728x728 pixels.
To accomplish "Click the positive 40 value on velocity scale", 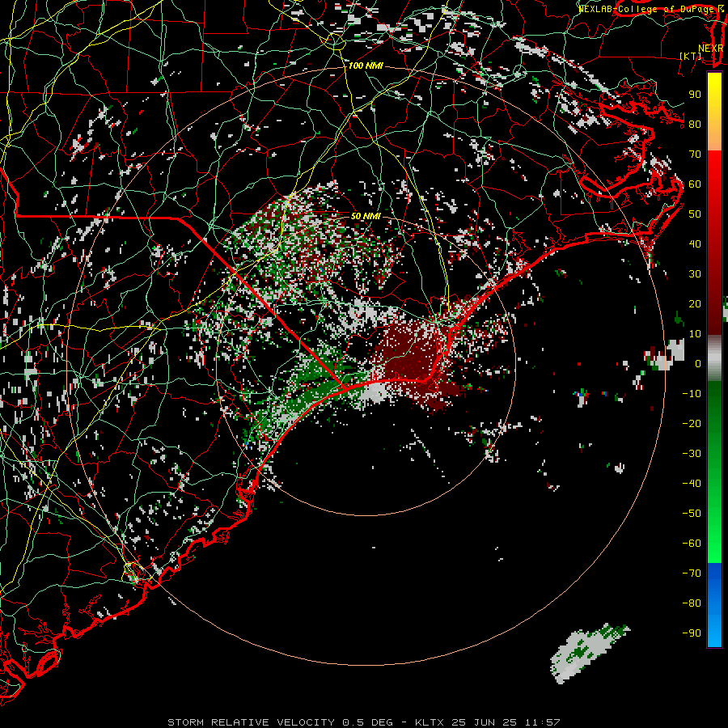I will click(x=695, y=244).
